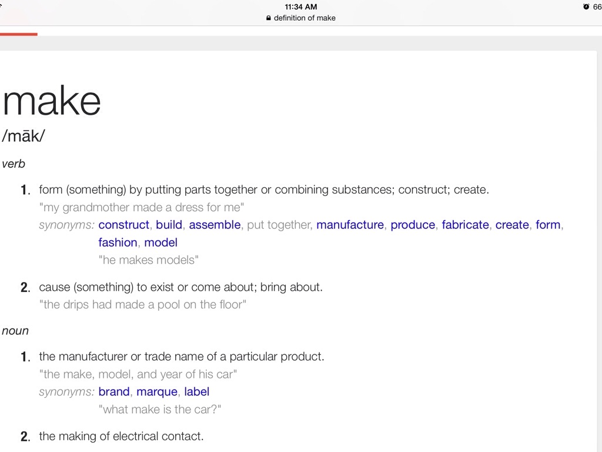Click the blue 'form' synonym link

[x=548, y=225]
